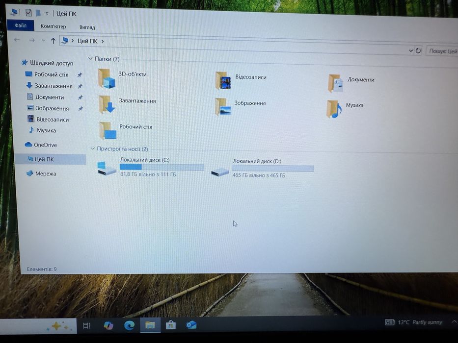The image size is (458, 343).
Task: Click pin icon next to sidebar Завантаження
Action: click(80, 86)
